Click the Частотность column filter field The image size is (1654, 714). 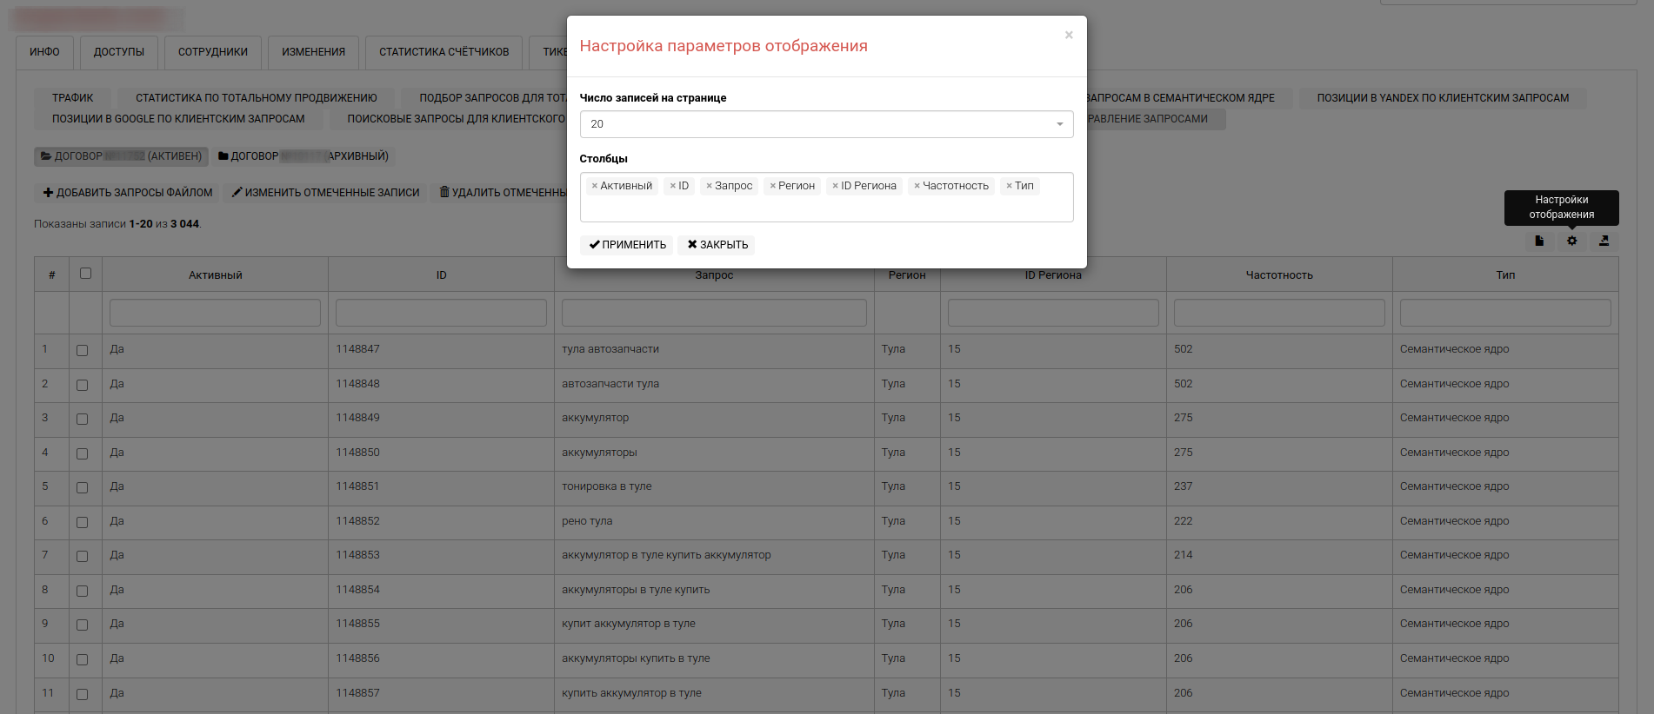click(x=1278, y=313)
